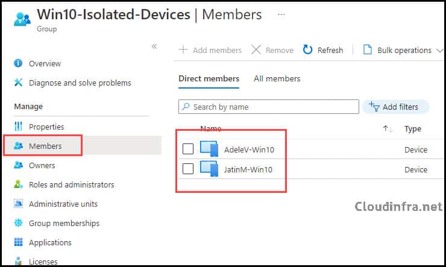The width and height of the screenshot is (446, 267).
Task: Open the AdeleV-Win10 device link
Action: pyautogui.click(x=249, y=149)
